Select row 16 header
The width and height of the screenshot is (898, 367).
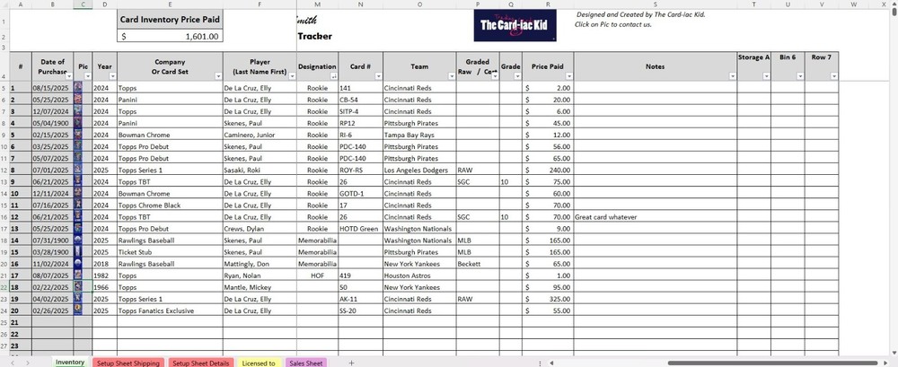(5, 216)
